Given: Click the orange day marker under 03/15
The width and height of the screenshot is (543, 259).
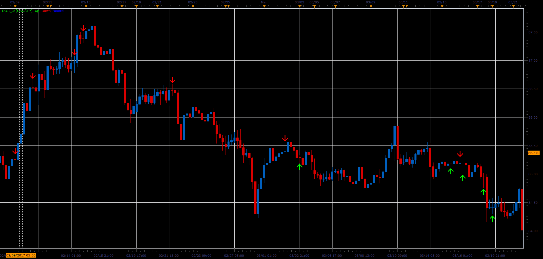Looking at the screenshot, I should pos(442,6).
